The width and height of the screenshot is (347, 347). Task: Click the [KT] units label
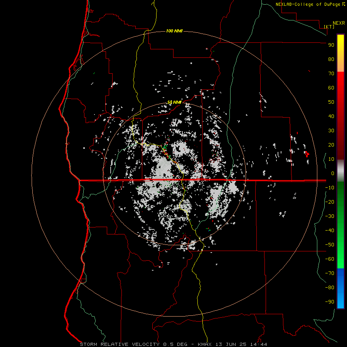tap(329, 27)
